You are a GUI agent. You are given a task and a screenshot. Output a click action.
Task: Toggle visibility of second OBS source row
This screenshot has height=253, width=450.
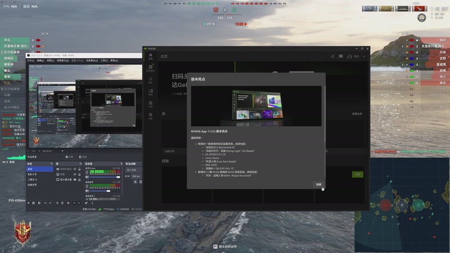click(x=75, y=174)
